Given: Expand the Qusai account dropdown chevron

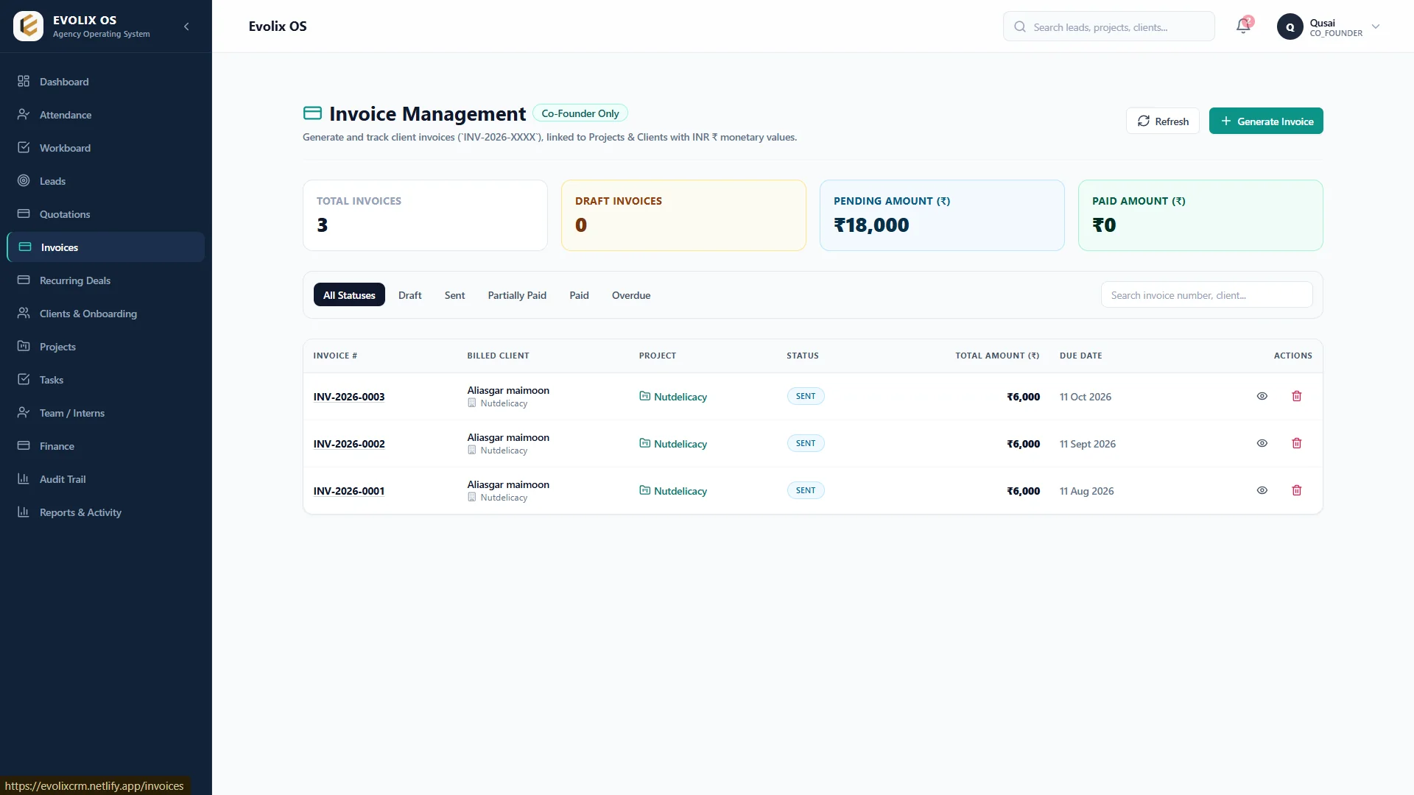Looking at the screenshot, I should click(1375, 26).
